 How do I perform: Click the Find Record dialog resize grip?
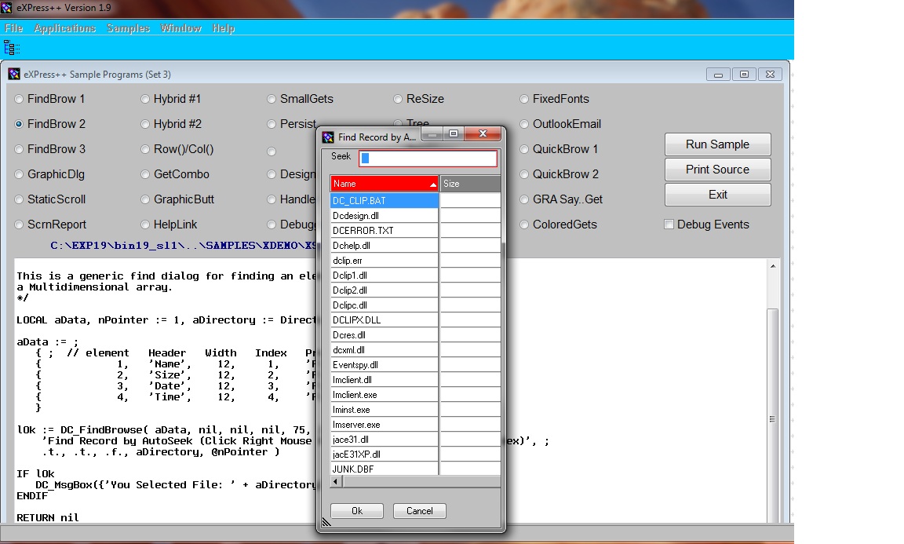click(326, 521)
